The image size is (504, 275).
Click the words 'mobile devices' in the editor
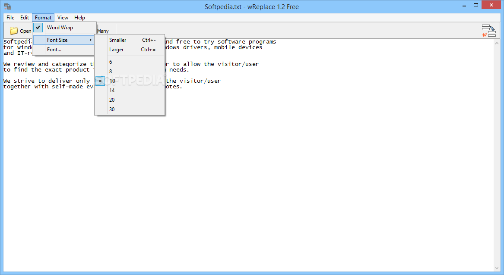click(x=238, y=47)
